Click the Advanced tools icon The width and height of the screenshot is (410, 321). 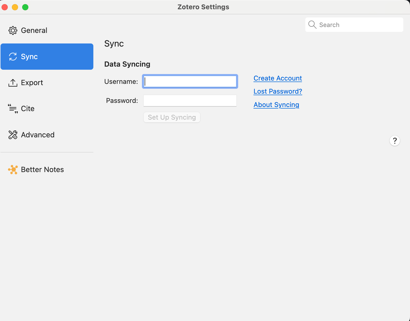13,135
